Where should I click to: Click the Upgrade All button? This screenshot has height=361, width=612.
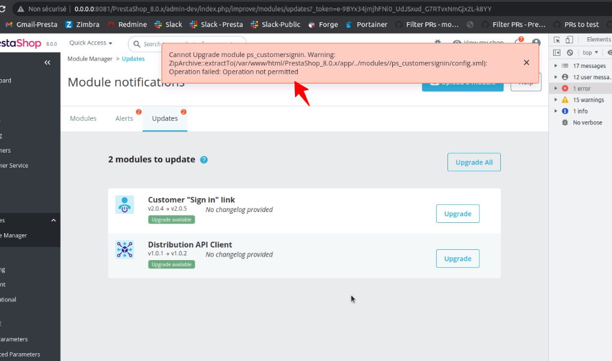pos(473,162)
